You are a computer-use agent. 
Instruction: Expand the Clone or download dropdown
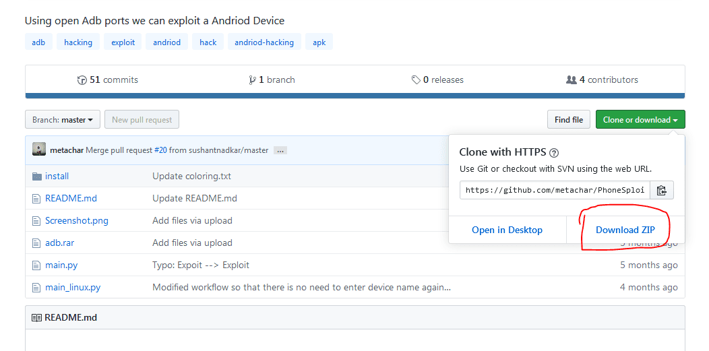pos(640,120)
